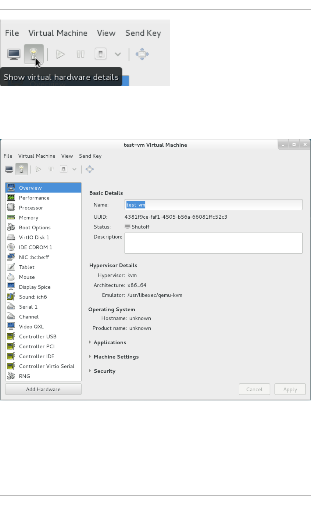Click the shut down icon in the enlarged toolbar snippet
This screenshot has height=505, width=311.
[x=101, y=54]
